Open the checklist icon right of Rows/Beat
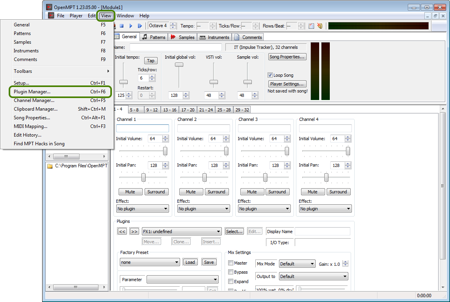 pos(311,26)
